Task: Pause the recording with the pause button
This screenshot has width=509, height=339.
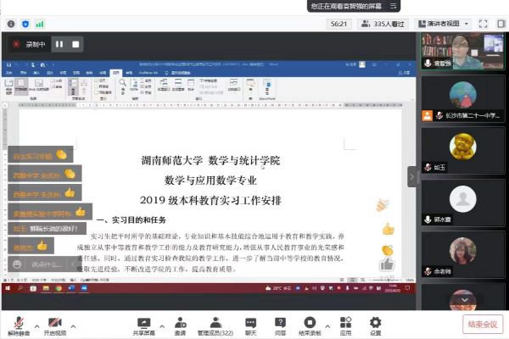Action: tap(59, 43)
